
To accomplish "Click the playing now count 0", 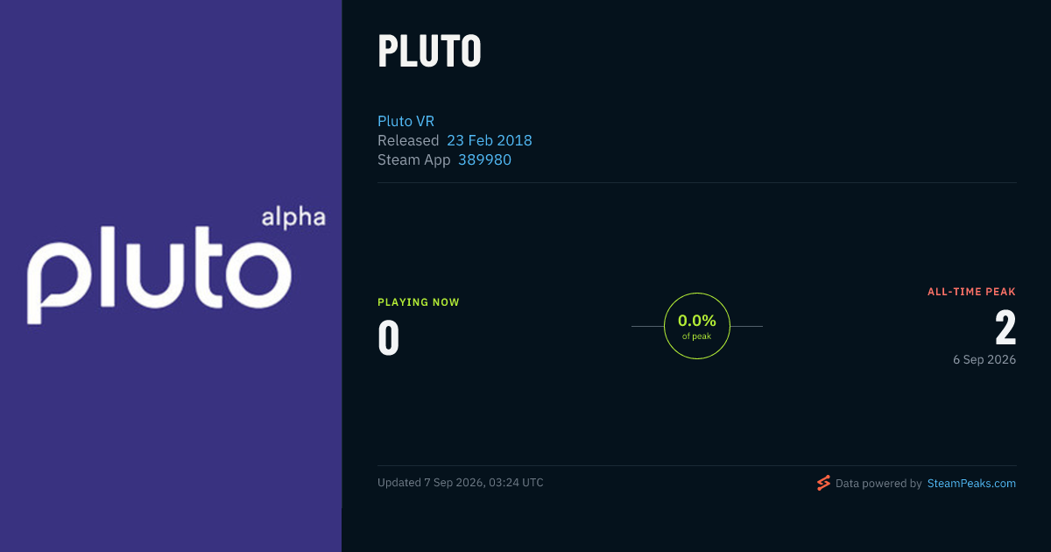I will (x=388, y=339).
